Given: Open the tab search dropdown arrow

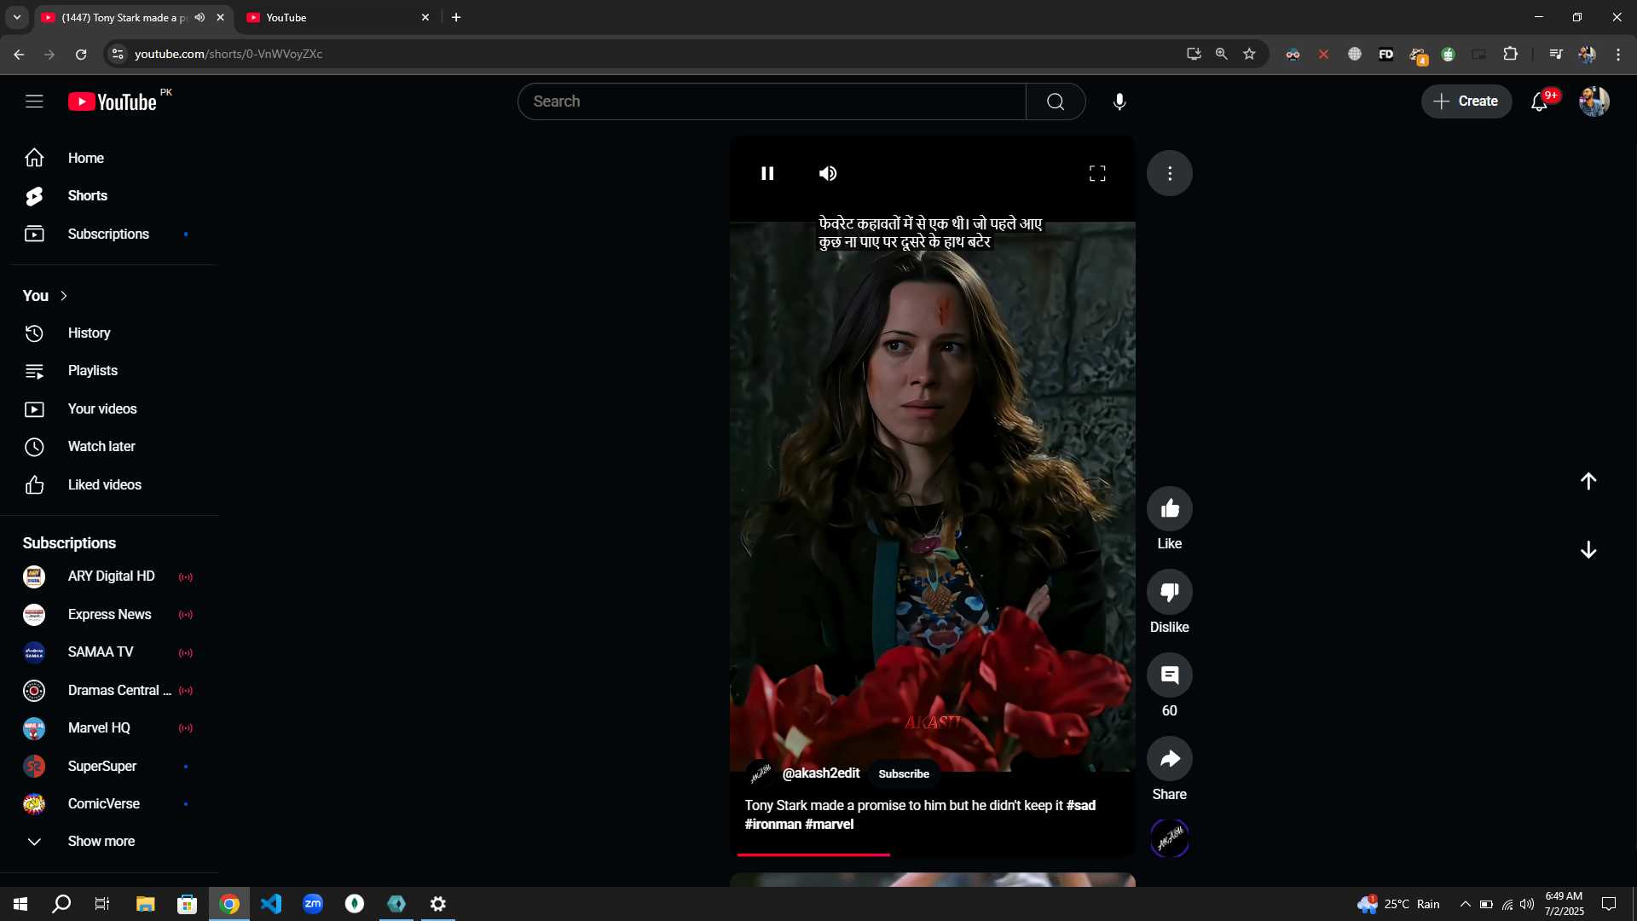Looking at the screenshot, I should tap(16, 17).
